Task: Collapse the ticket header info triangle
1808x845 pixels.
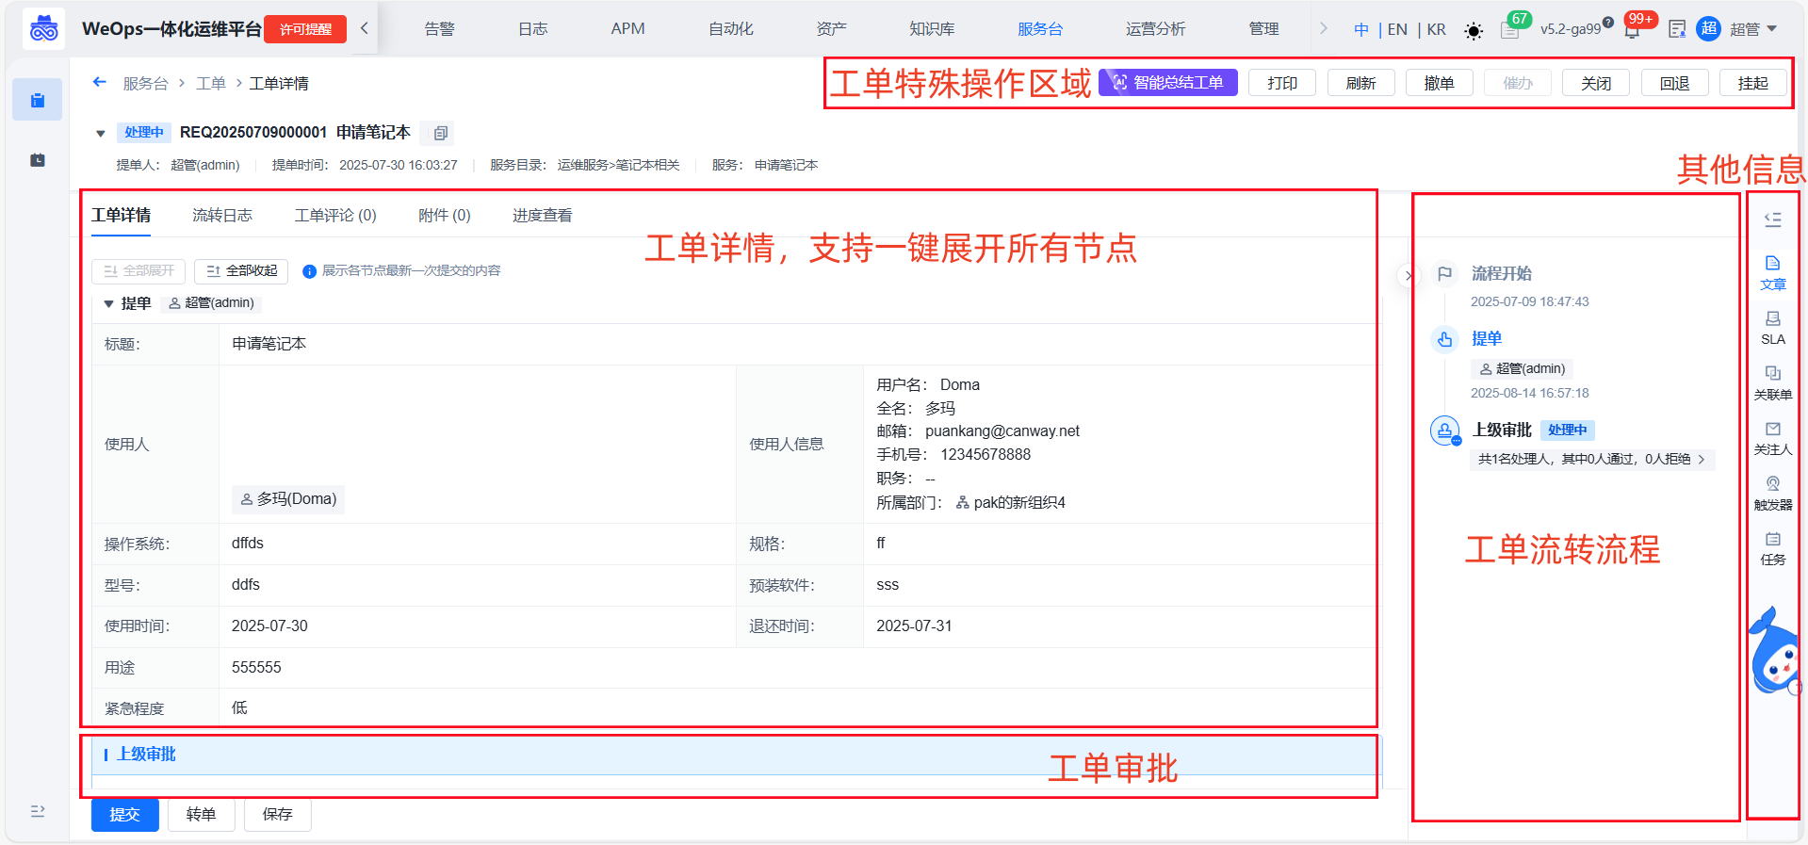Action: point(101,134)
